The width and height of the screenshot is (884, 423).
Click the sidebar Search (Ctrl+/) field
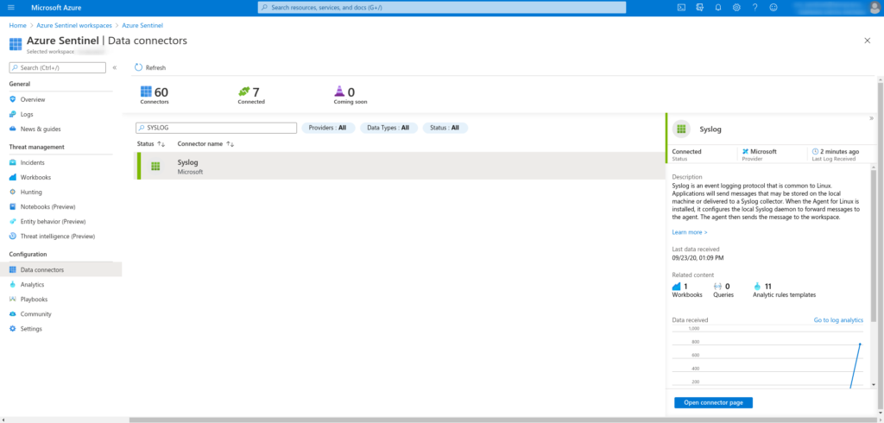click(58, 67)
